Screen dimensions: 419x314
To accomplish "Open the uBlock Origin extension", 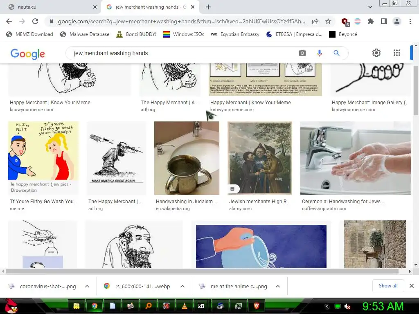I will 345,22.
